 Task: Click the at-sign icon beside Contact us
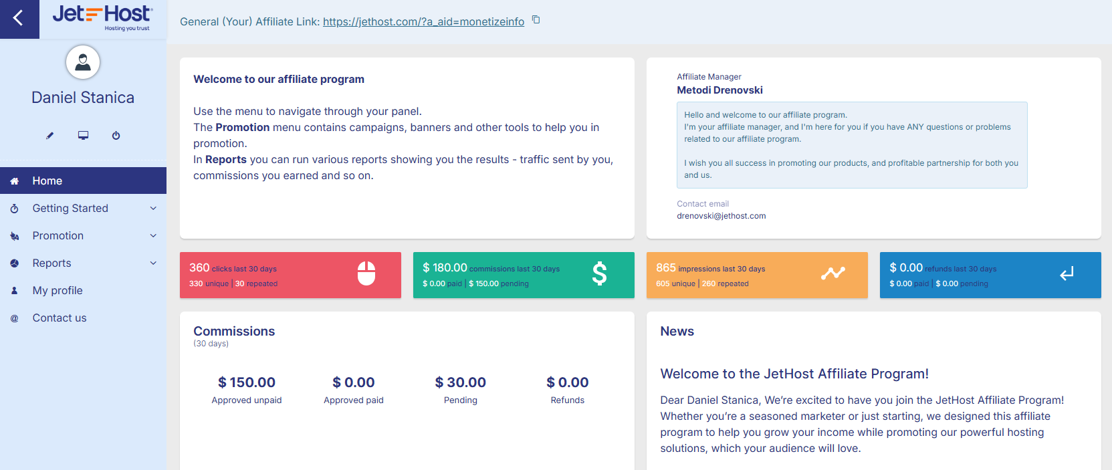click(x=15, y=318)
